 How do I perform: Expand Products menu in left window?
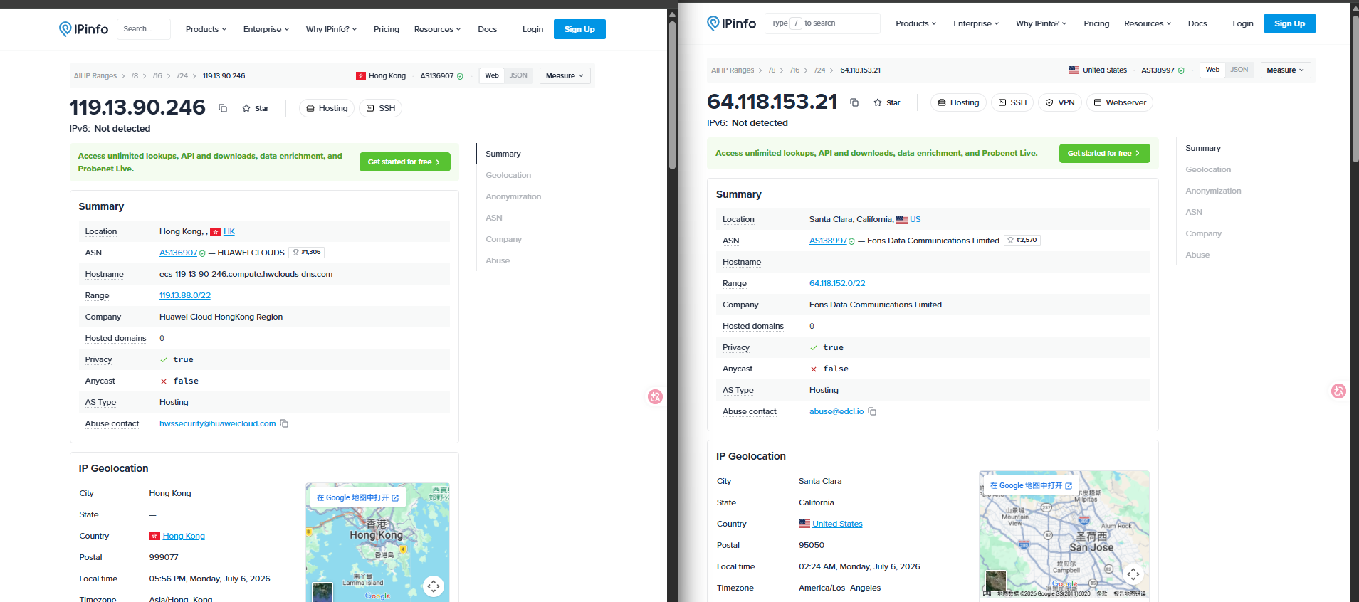(x=206, y=29)
